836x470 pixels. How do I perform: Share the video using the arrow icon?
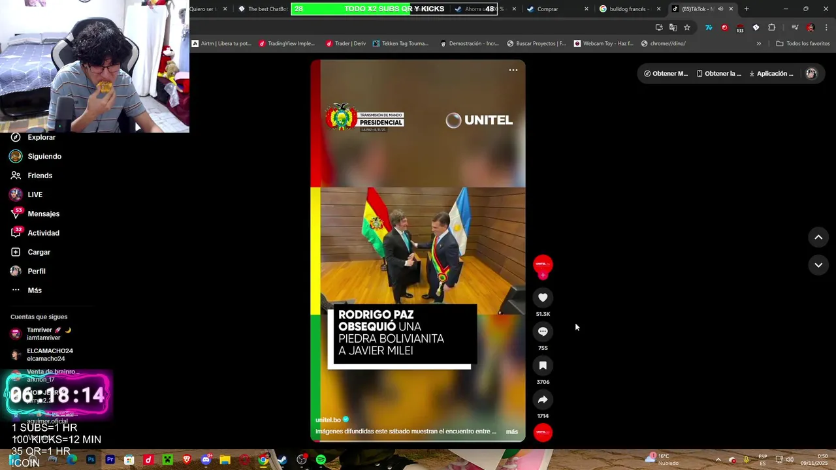(543, 399)
